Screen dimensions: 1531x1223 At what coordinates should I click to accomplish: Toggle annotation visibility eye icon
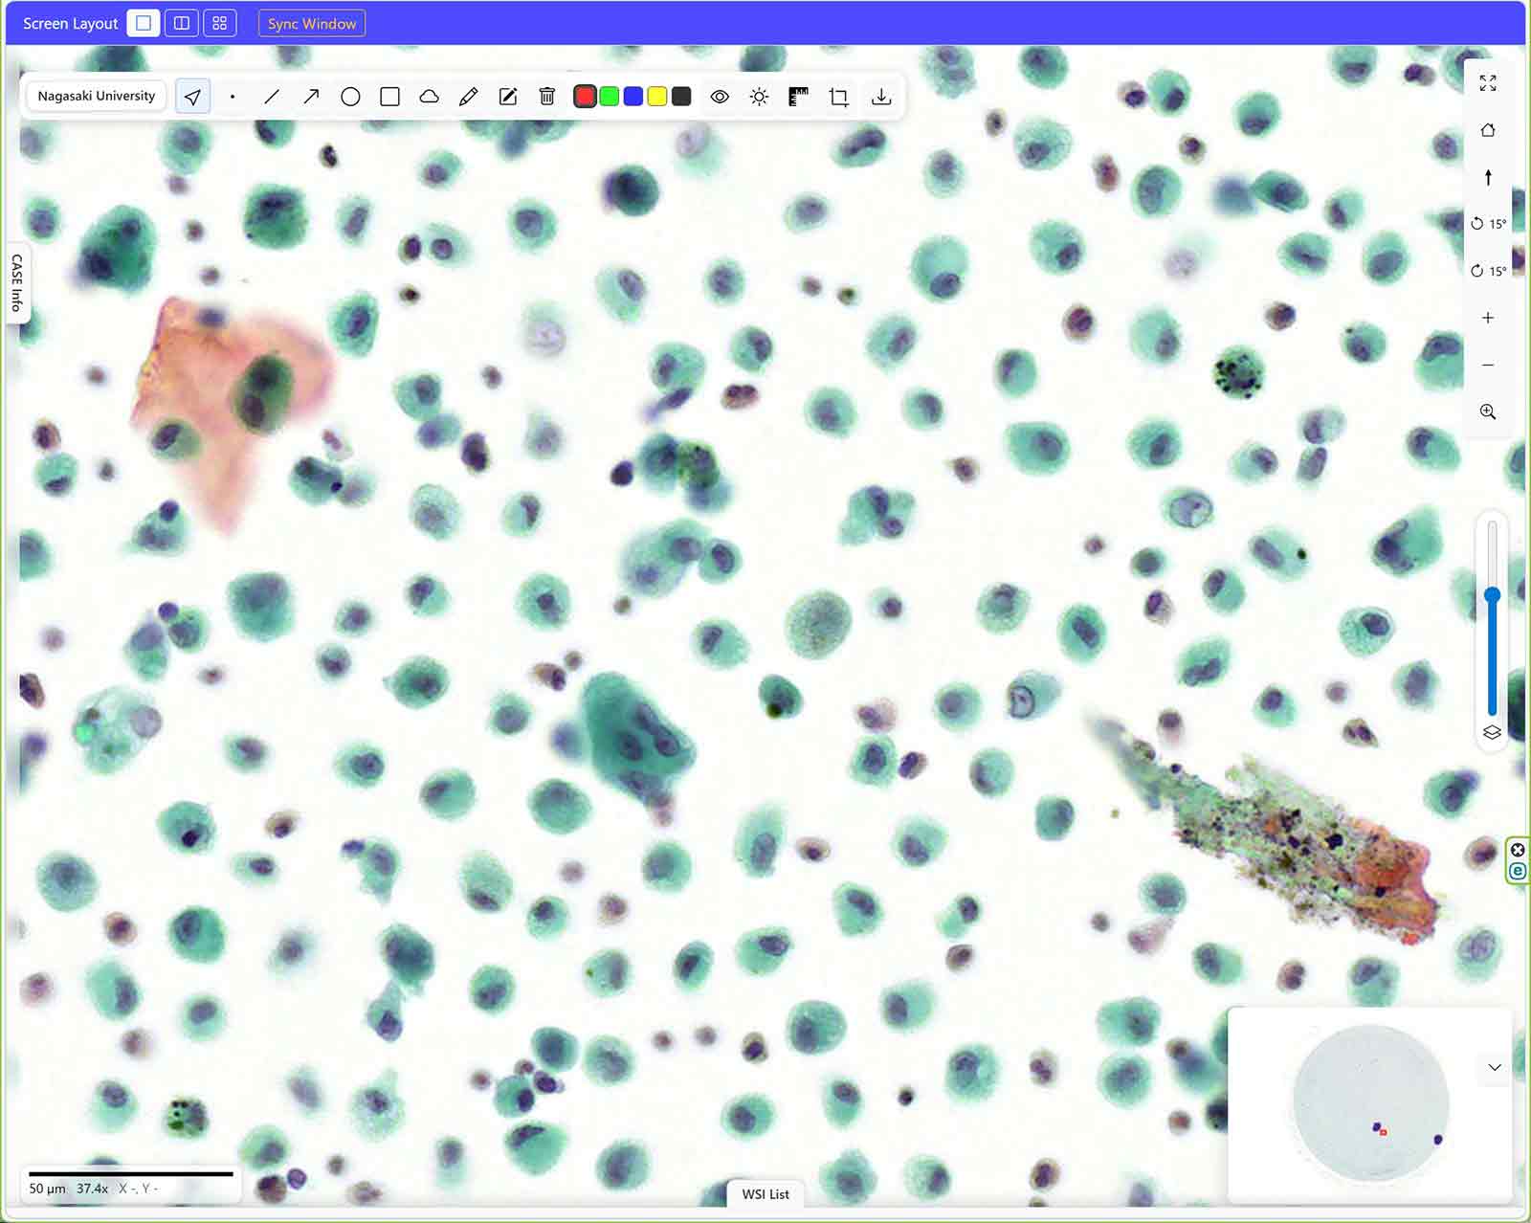[x=720, y=97]
